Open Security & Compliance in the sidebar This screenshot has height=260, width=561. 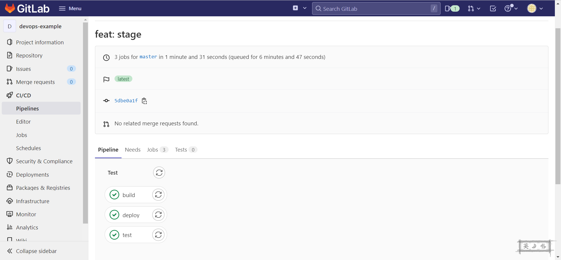tap(44, 161)
